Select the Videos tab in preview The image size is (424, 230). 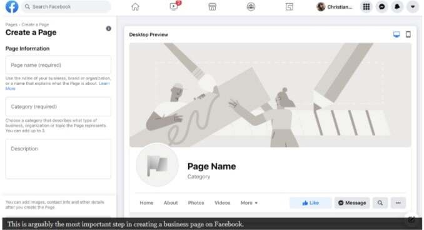click(x=222, y=202)
